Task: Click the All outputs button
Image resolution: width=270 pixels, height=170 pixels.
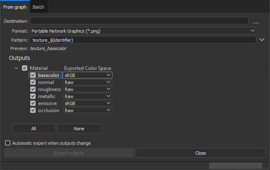Action: tap(34, 129)
